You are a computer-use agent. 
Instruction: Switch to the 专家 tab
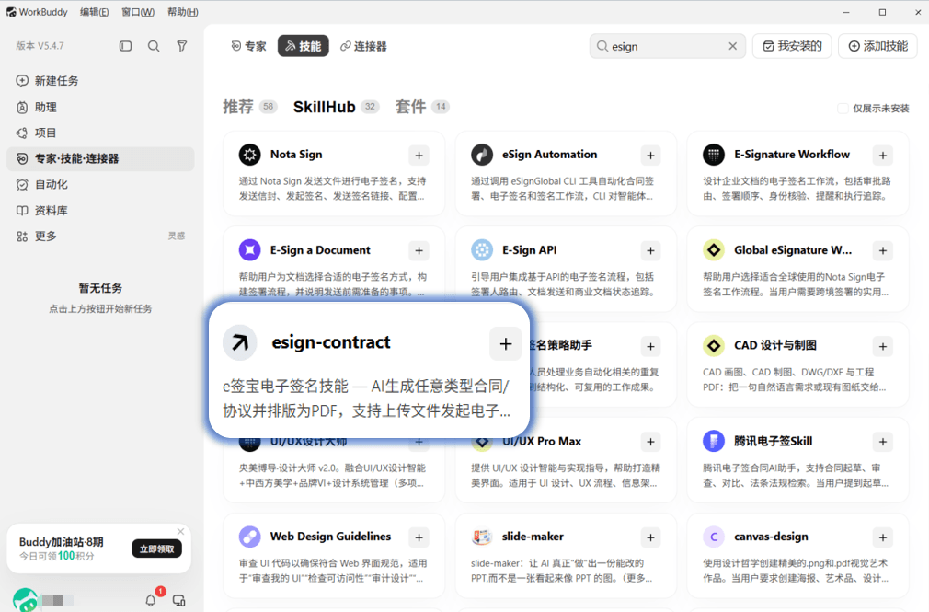249,46
